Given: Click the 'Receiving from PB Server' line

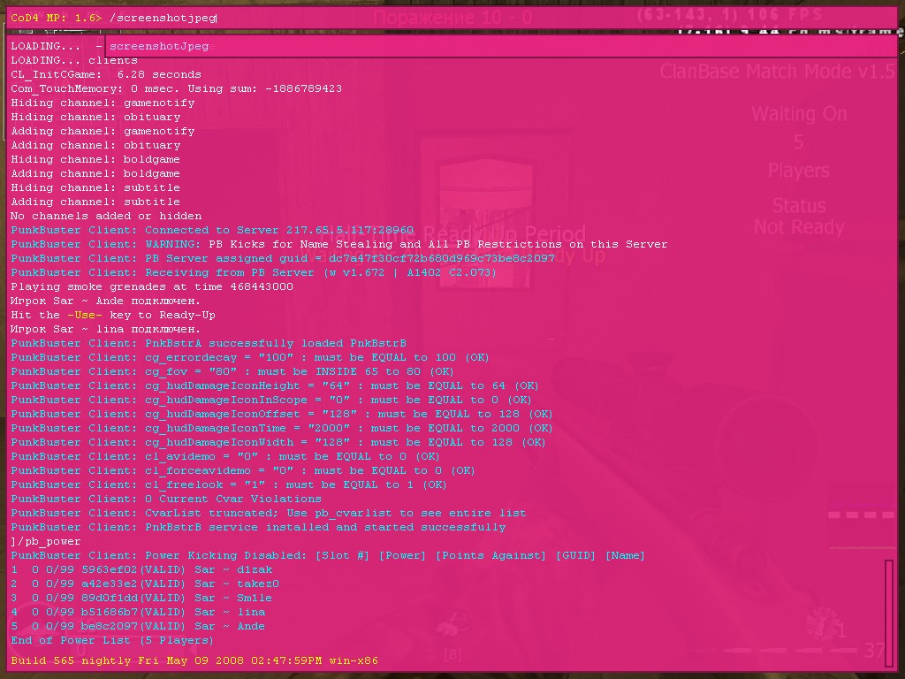Looking at the screenshot, I should tap(254, 272).
